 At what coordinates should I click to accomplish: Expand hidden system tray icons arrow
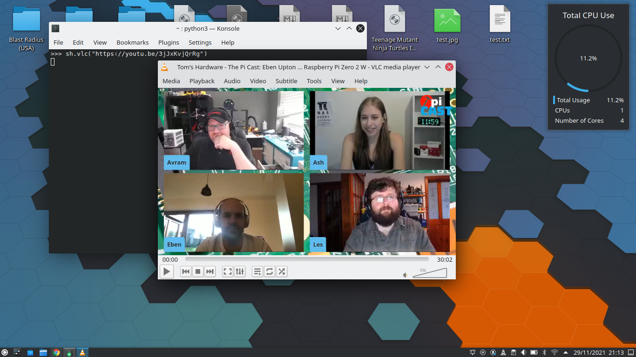coord(566,352)
